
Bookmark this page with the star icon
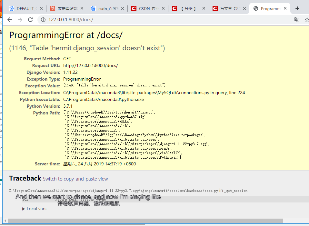(x=307, y=20)
